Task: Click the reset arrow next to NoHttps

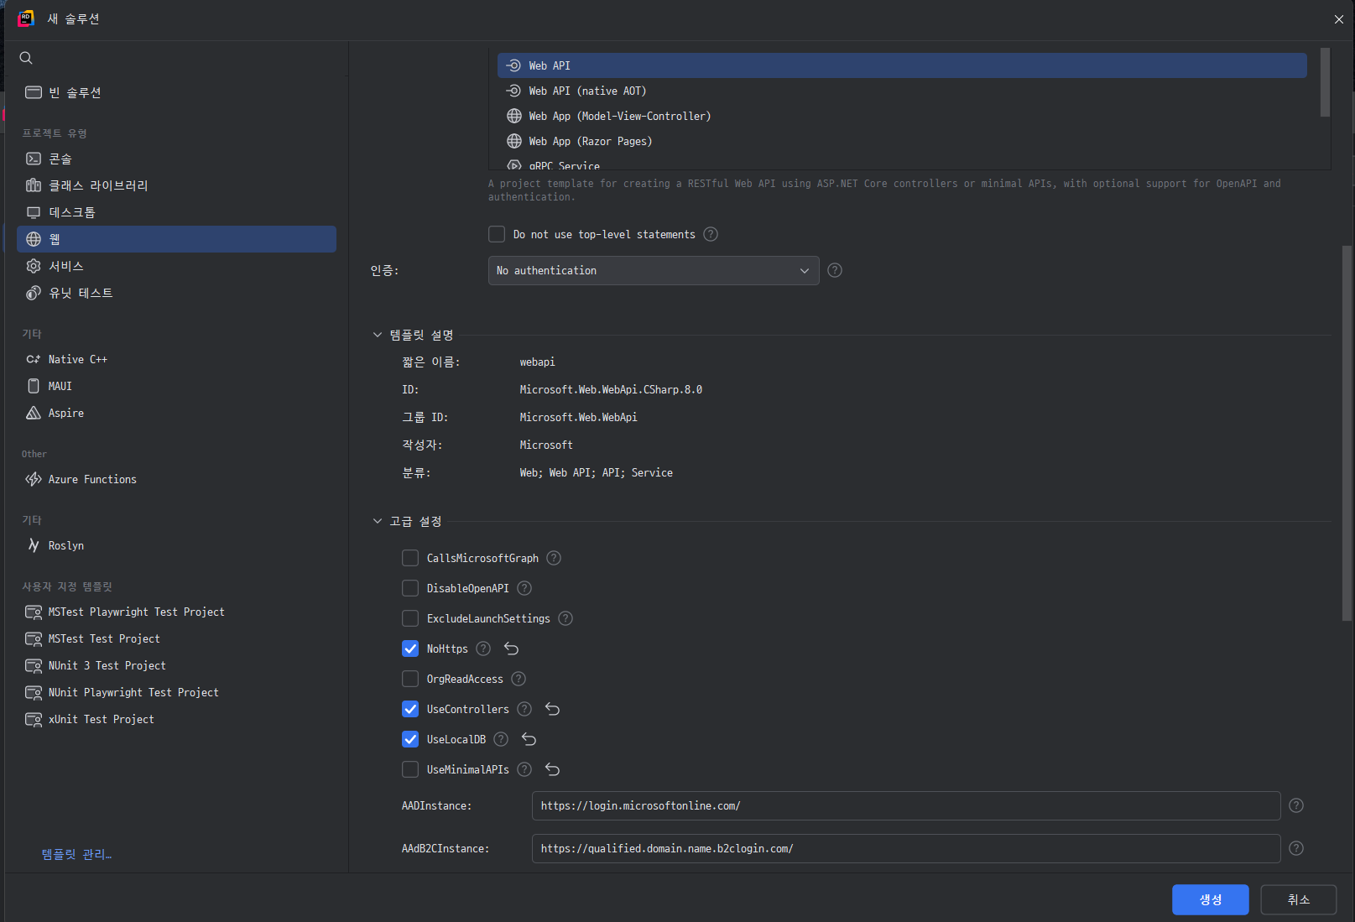Action: 511,649
